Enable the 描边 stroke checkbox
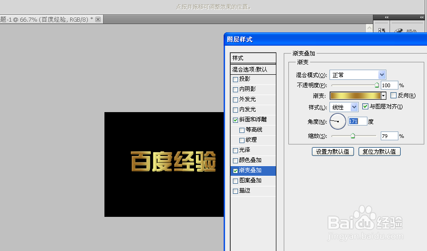The width and height of the screenshot is (427, 251). [x=236, y=191]
